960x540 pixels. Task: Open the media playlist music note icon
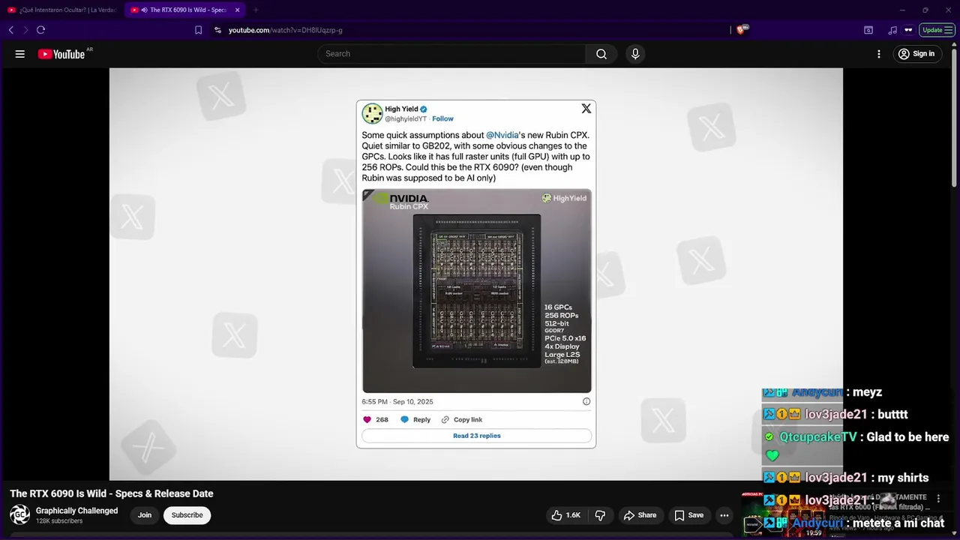[x=892, y=30]
